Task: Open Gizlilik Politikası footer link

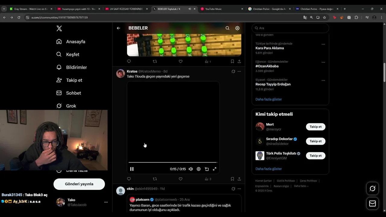Action: 286,181
